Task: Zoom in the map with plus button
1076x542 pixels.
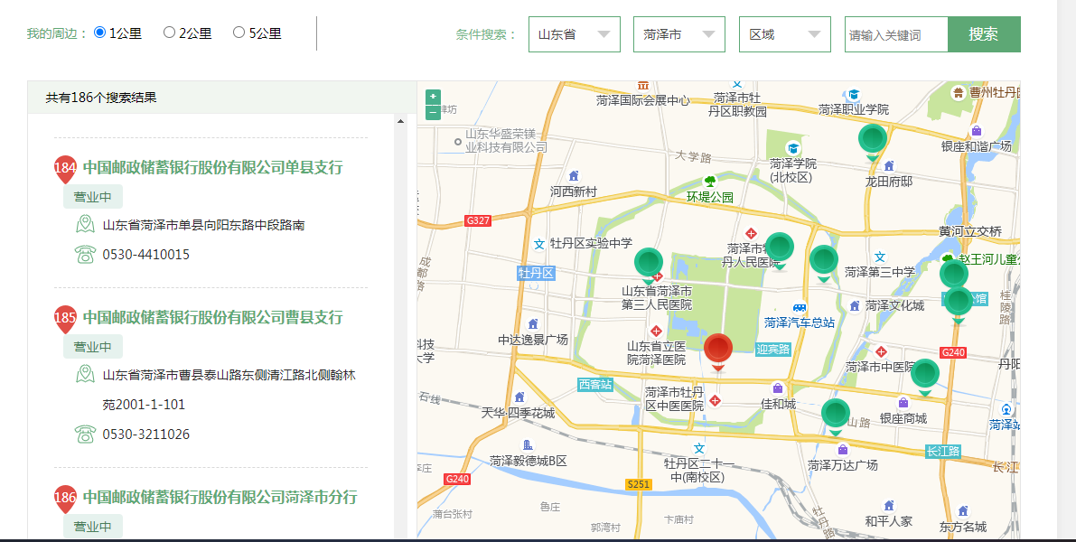Action: [433, 98]
